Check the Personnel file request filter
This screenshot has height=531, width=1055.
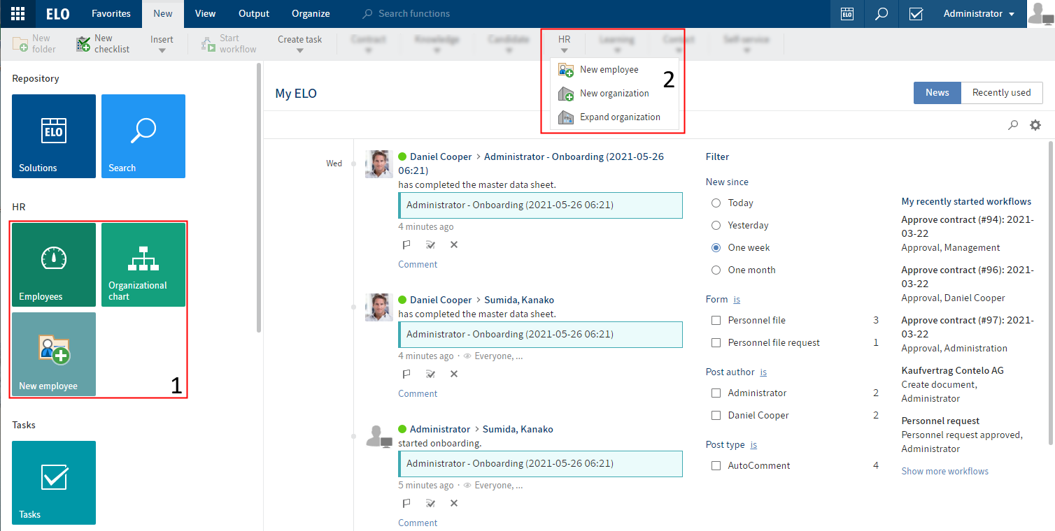click(716, 342)
